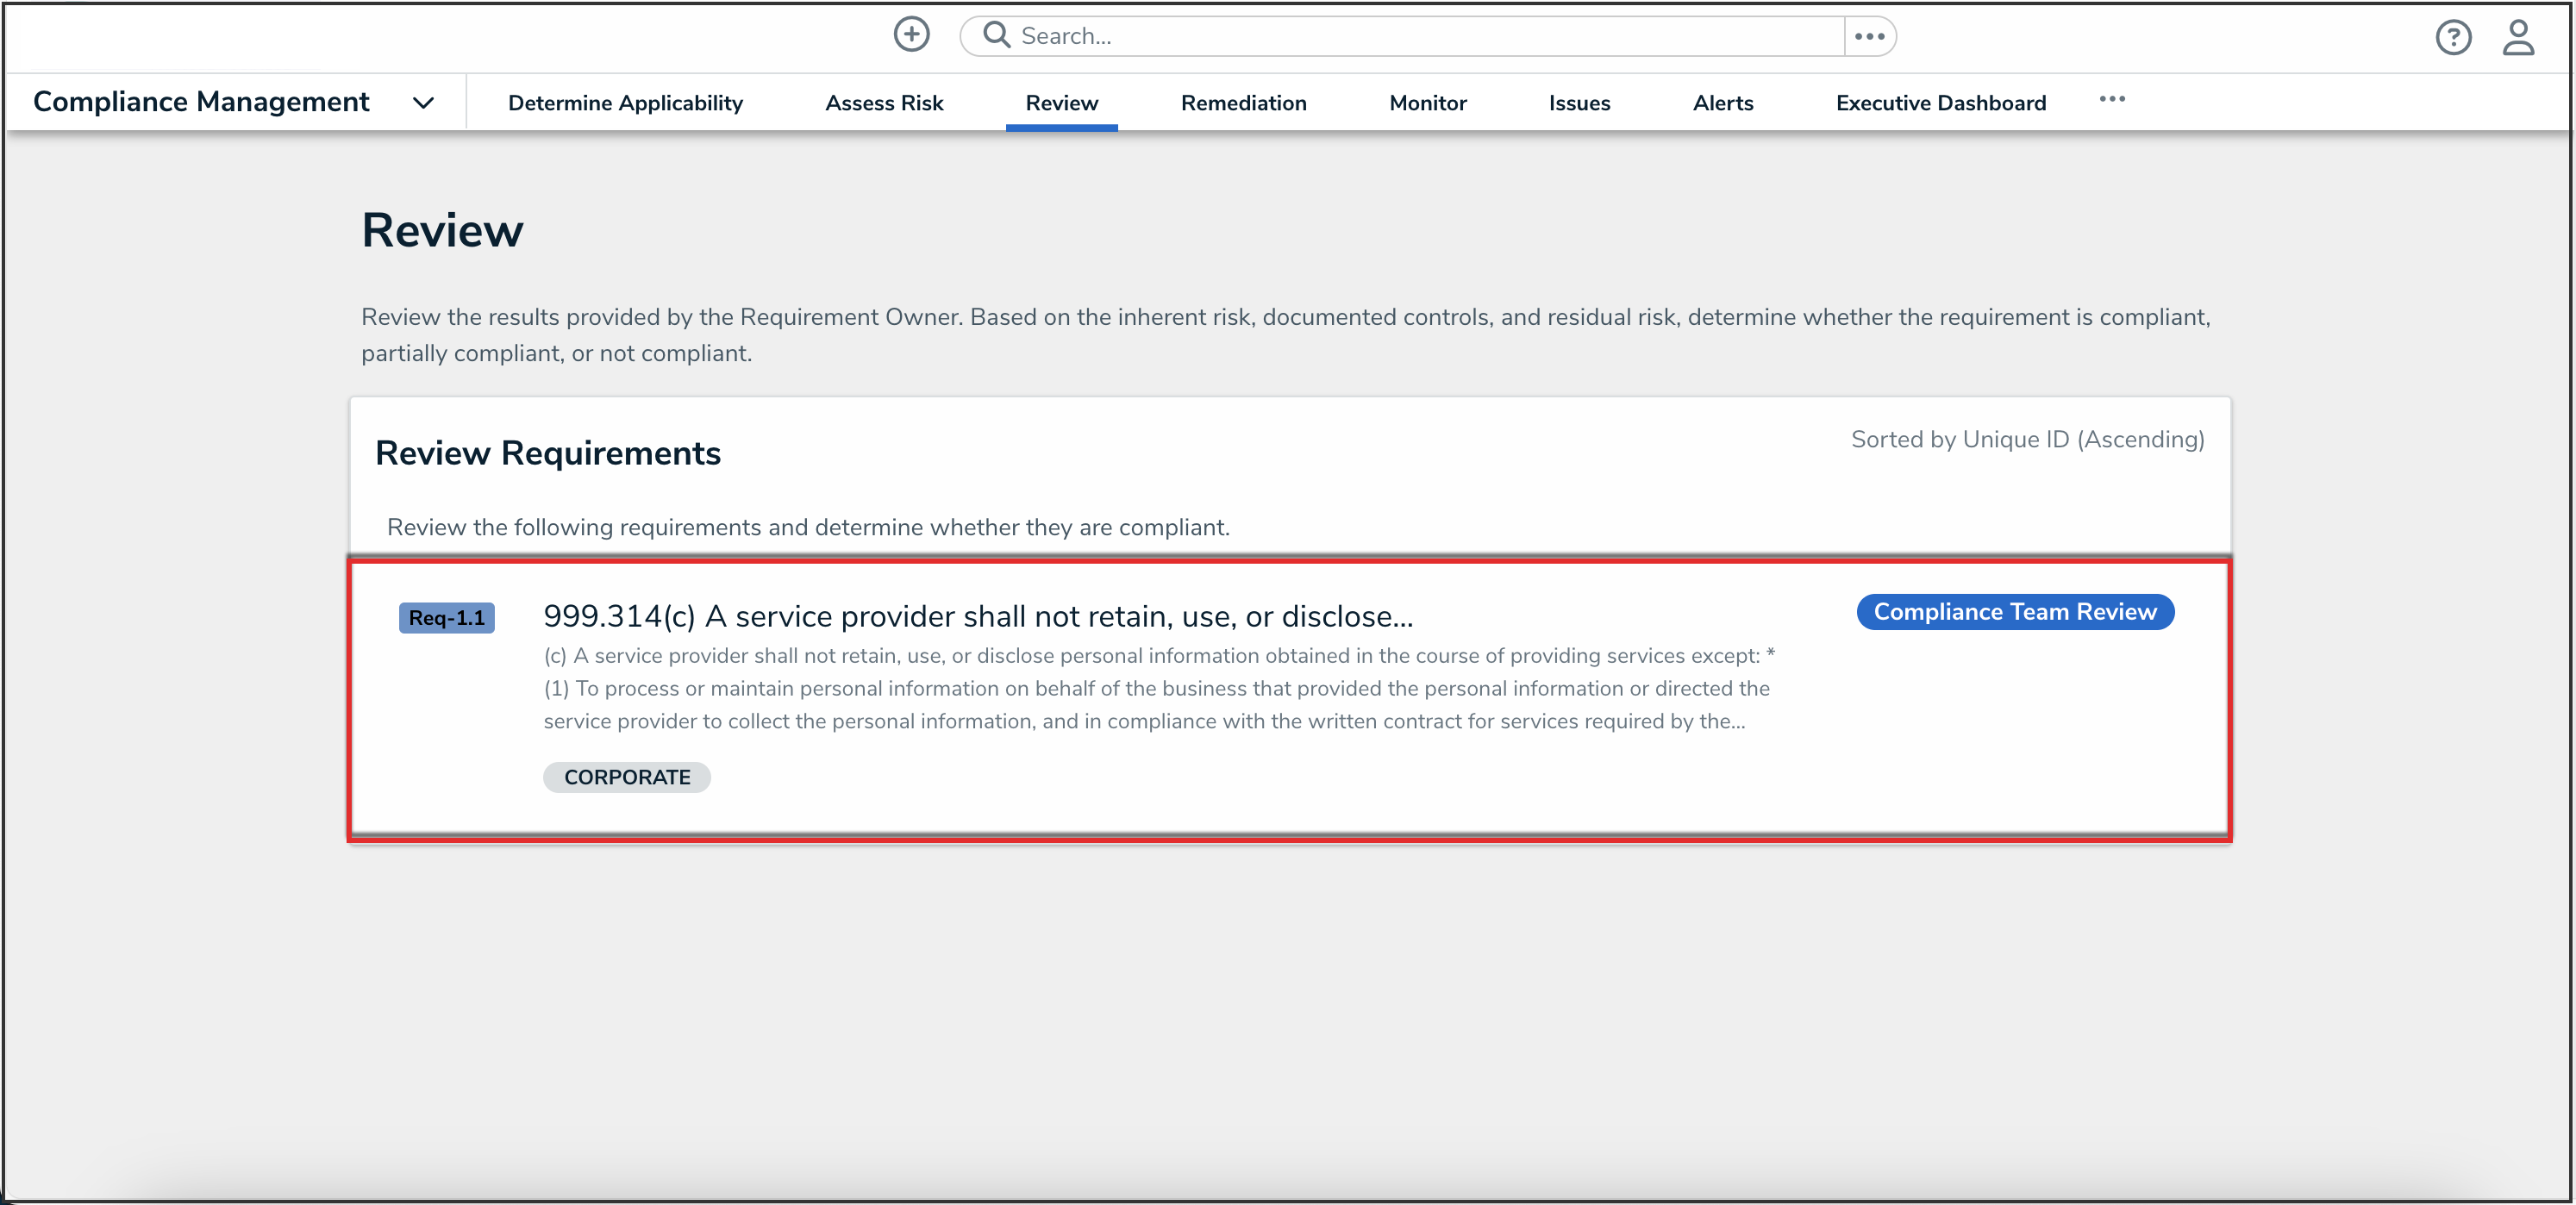
Task: Open the help question mark icon
Action: tap(2452, 38)
